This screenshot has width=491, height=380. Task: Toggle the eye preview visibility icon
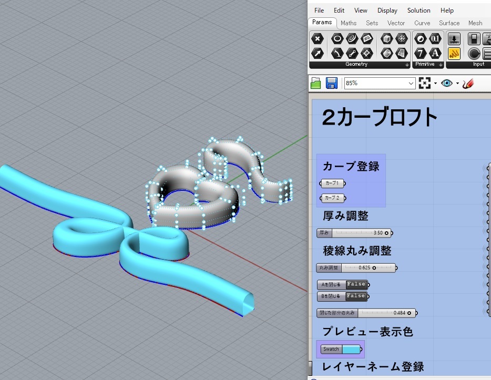point(447,83)
